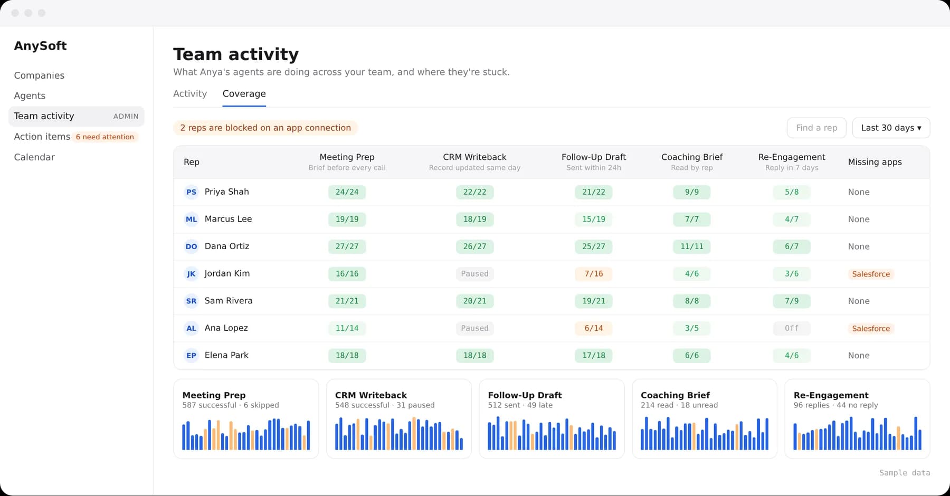Go to Team activity in sidebar

(76, 116)
